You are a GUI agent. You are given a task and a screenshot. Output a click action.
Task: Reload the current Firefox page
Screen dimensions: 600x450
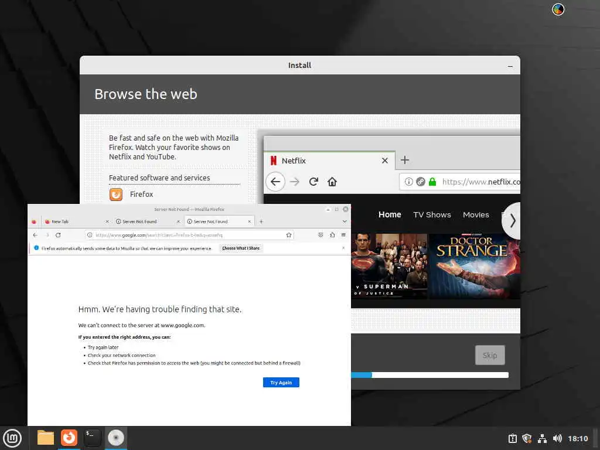click(x=58, y=235)
